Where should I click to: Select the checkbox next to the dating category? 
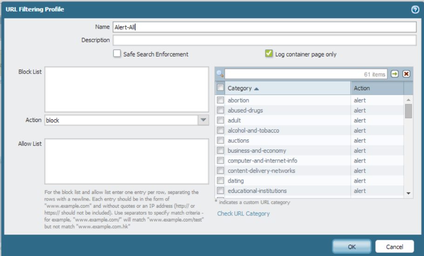(220, 181)
